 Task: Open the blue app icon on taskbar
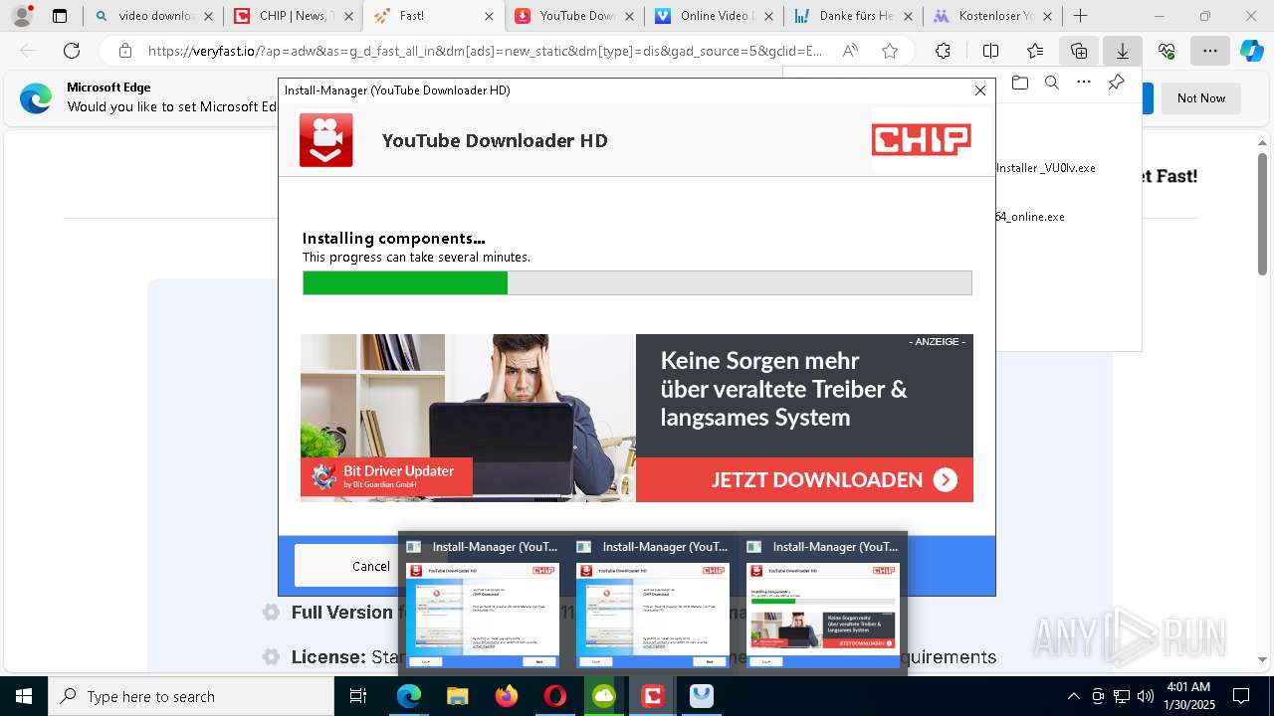(702, 696)
